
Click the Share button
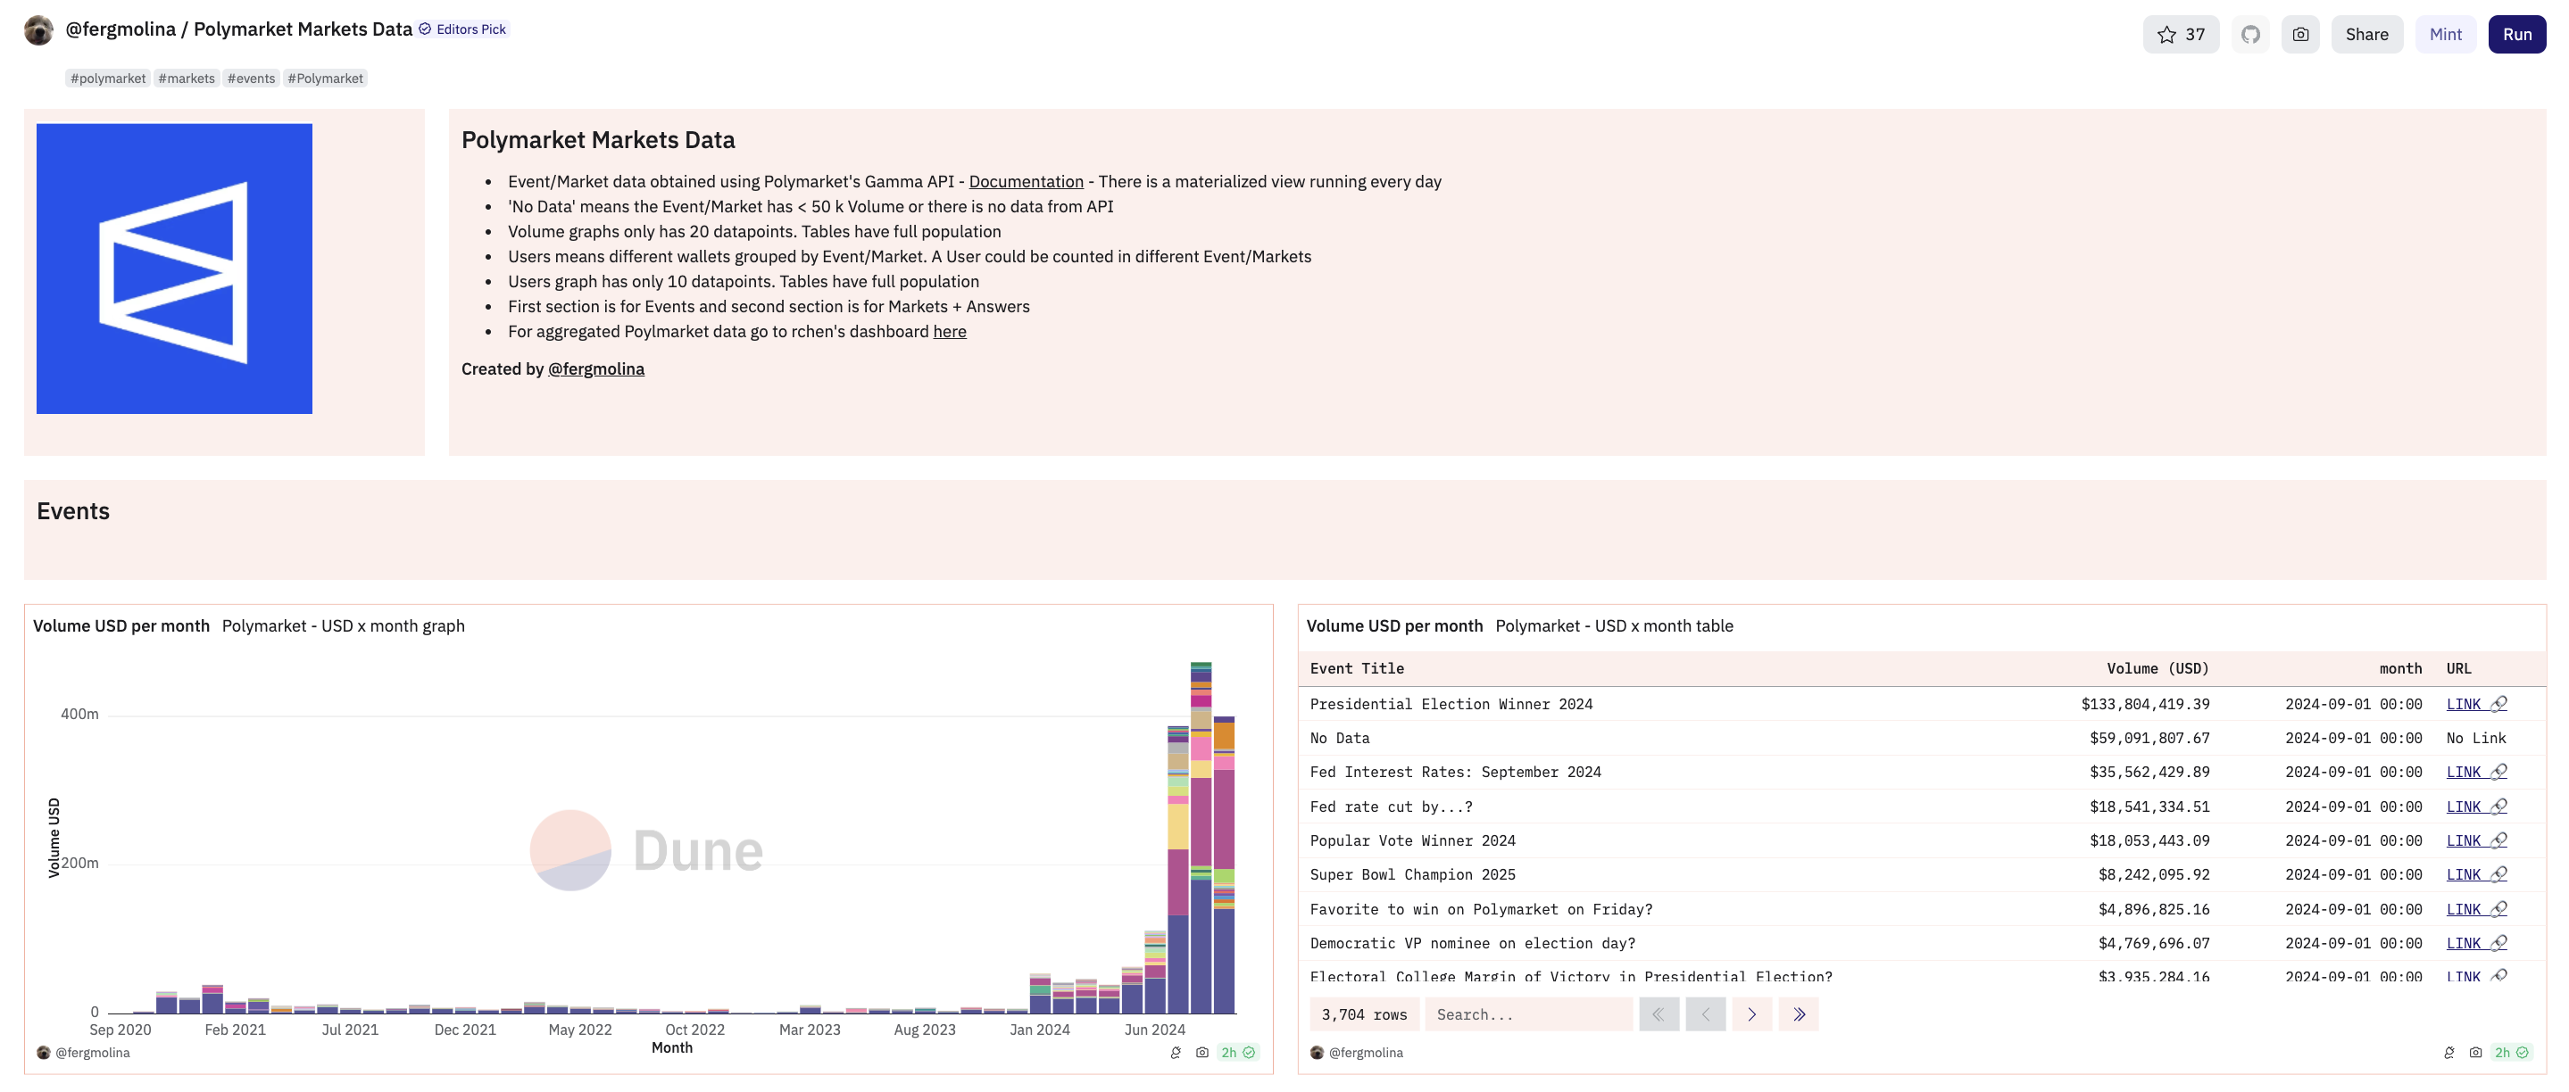click(2365, 34)
